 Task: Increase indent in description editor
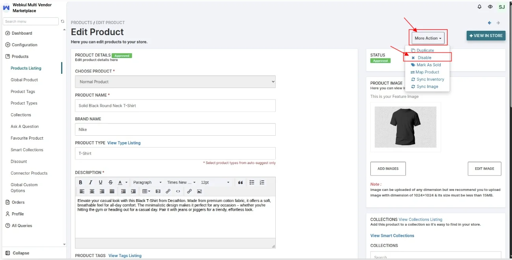point(133,191)
